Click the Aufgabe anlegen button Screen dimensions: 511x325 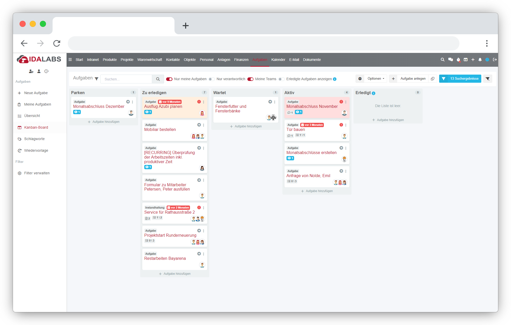pos(413,79)
